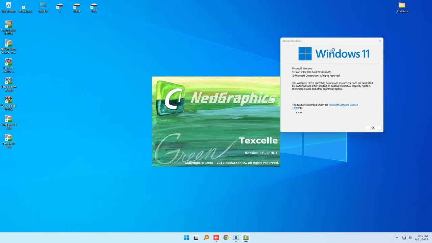Switch to the About Windows taskbar item

(236, 238)
